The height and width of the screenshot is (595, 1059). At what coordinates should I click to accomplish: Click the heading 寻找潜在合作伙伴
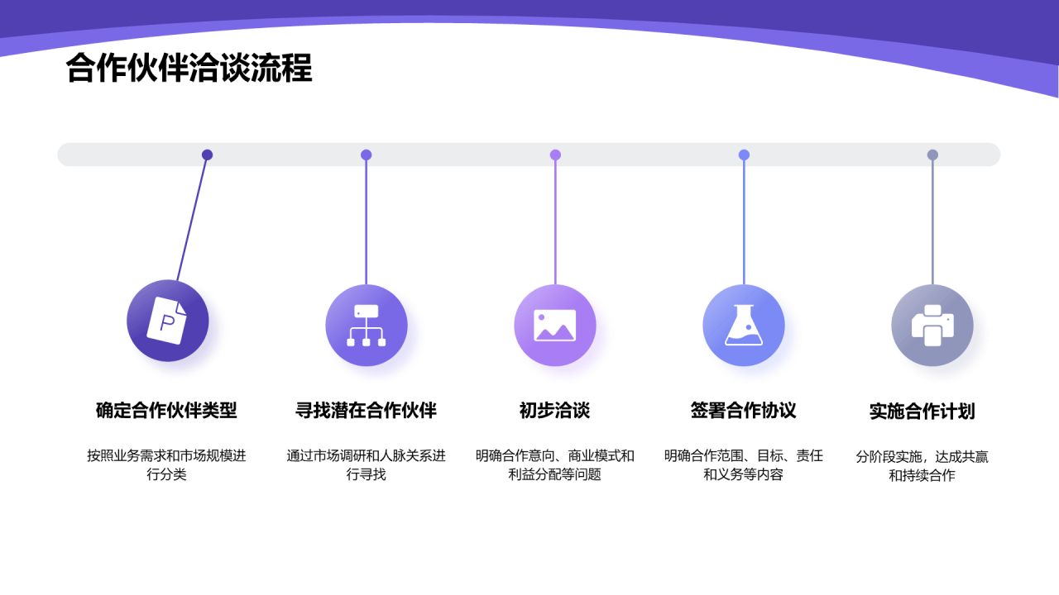[367, 409]
